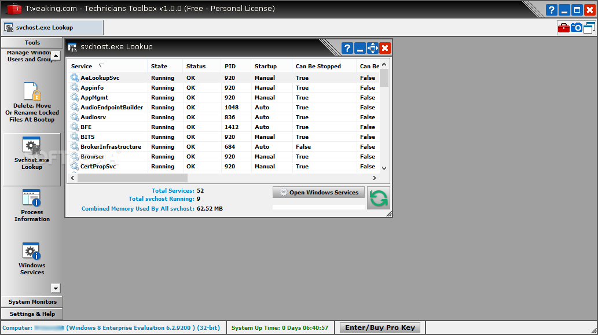Click Open Windows Services button
598x335 pixels.
(318, 193)
